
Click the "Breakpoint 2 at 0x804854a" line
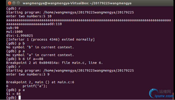54,63
